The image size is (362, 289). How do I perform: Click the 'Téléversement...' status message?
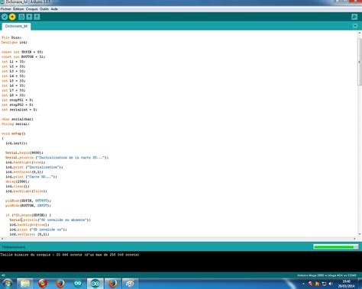pyautogui.click(x=14, y=247)
